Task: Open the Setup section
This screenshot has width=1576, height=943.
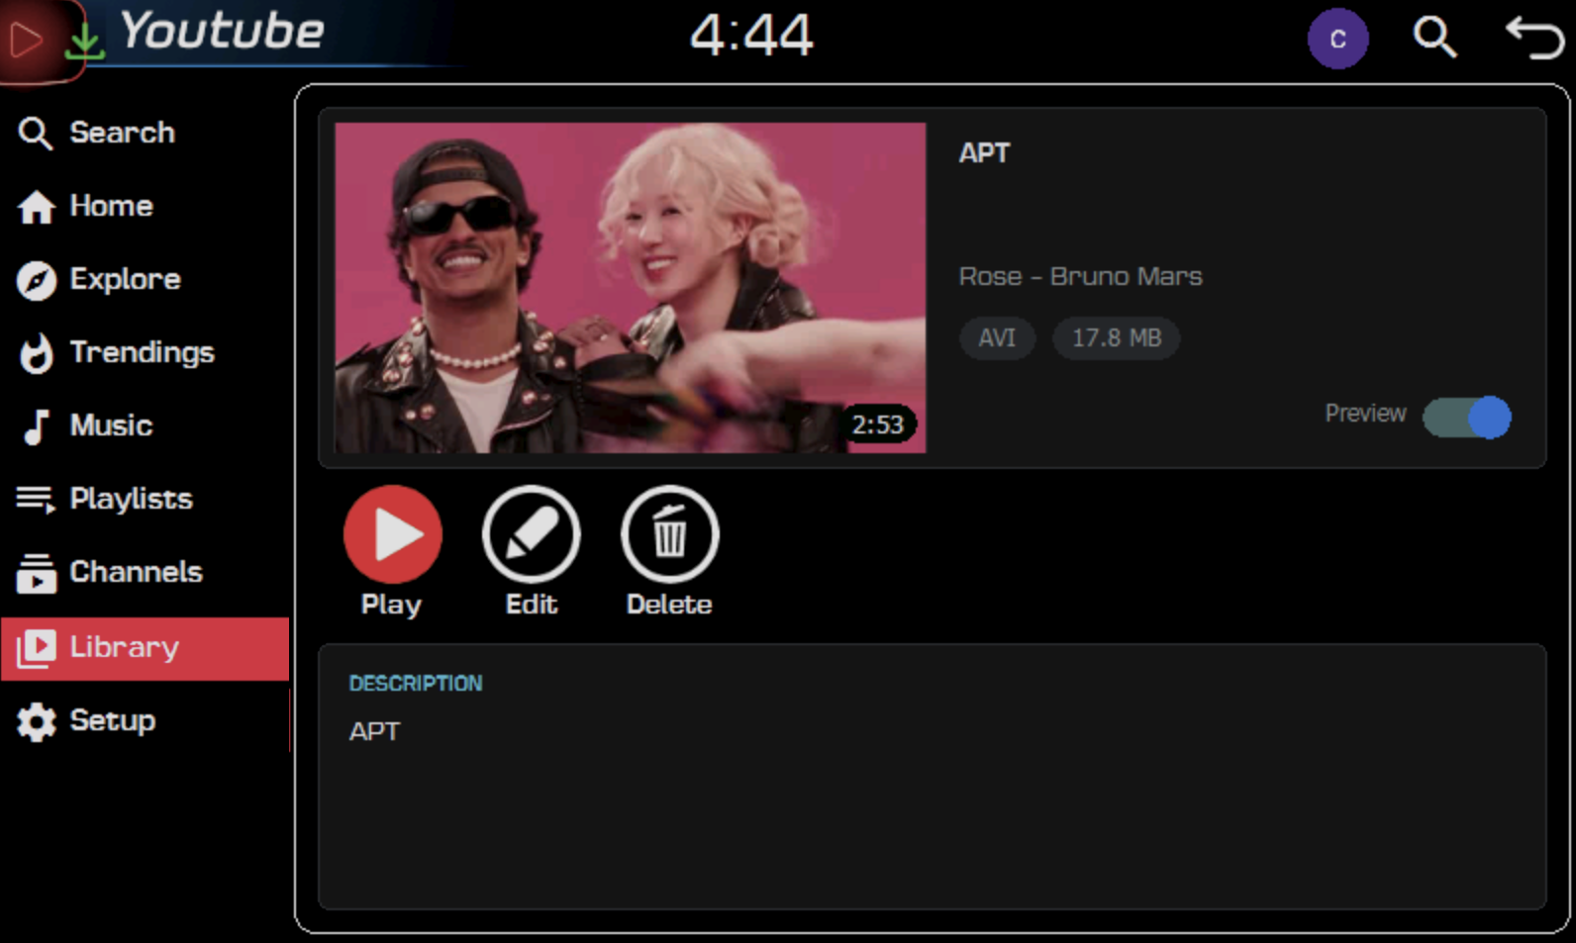Action: coord(145,721)
